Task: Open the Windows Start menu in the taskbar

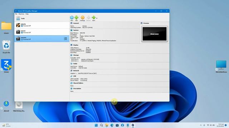Action: (96, 125)
